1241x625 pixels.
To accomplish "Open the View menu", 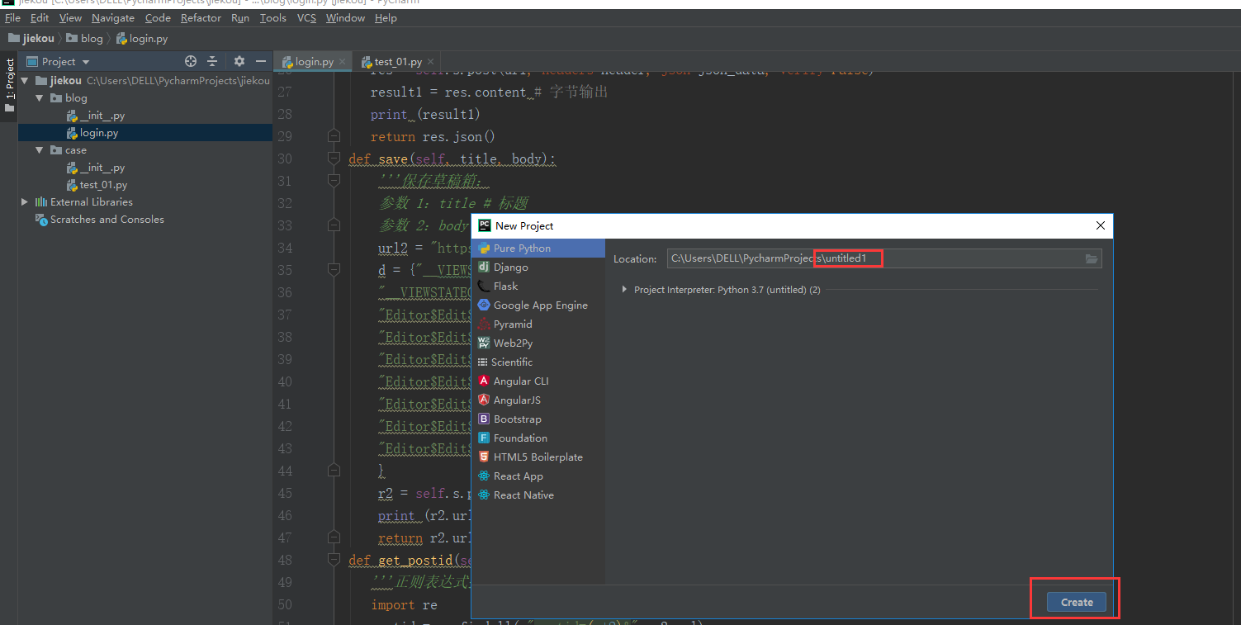I will point(70,17).
